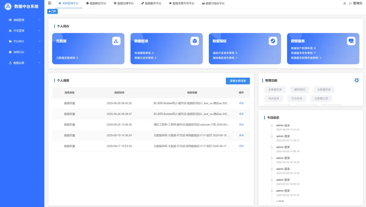Switch to the 数据可视化平台 tab
Screen dimensions: 366x207
point(213,3)
